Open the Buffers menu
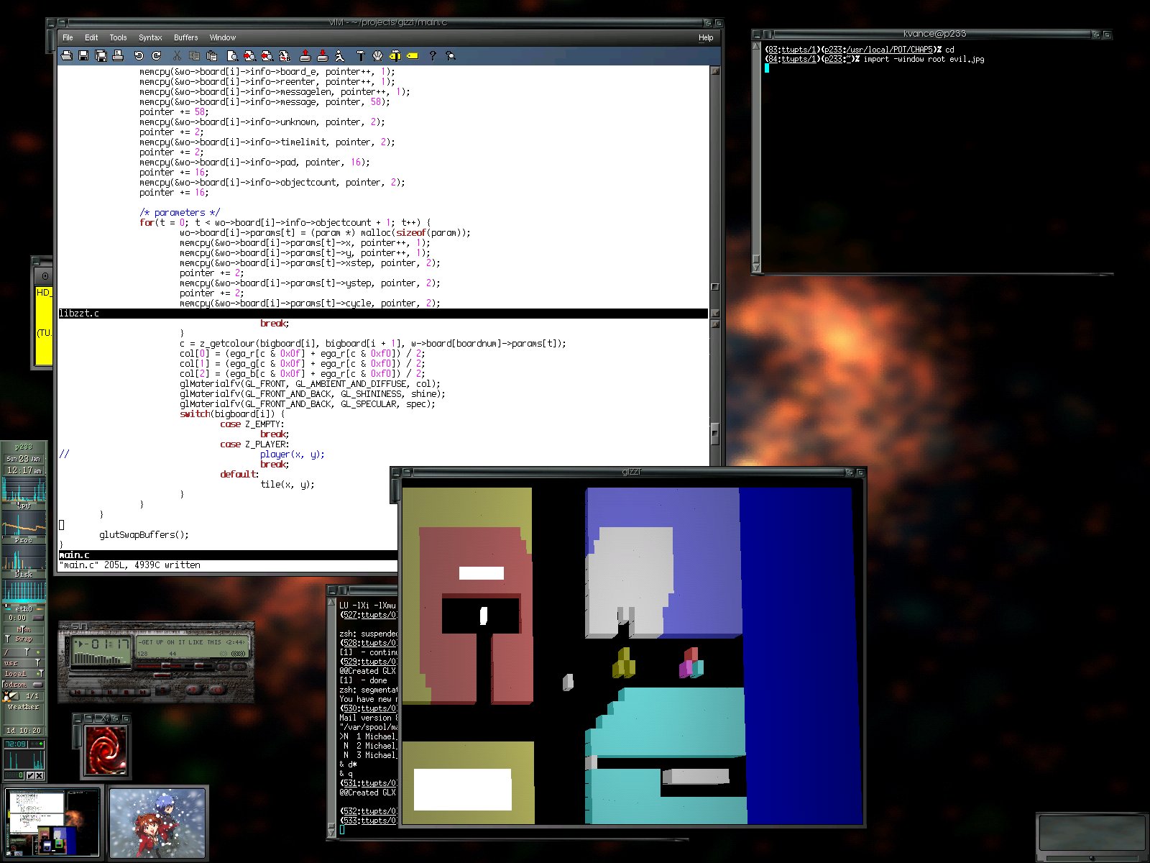The image size is (1150, 863). click(x=185, y=37)
